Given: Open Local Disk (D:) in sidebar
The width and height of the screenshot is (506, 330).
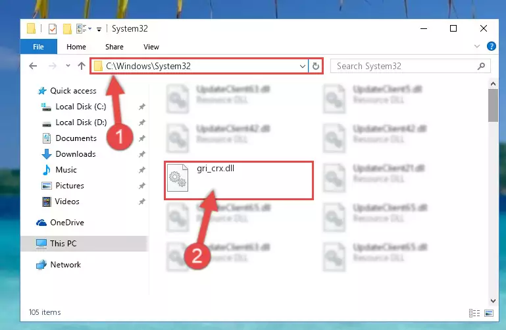Looking at the screenshot, I should pos(81,123).
